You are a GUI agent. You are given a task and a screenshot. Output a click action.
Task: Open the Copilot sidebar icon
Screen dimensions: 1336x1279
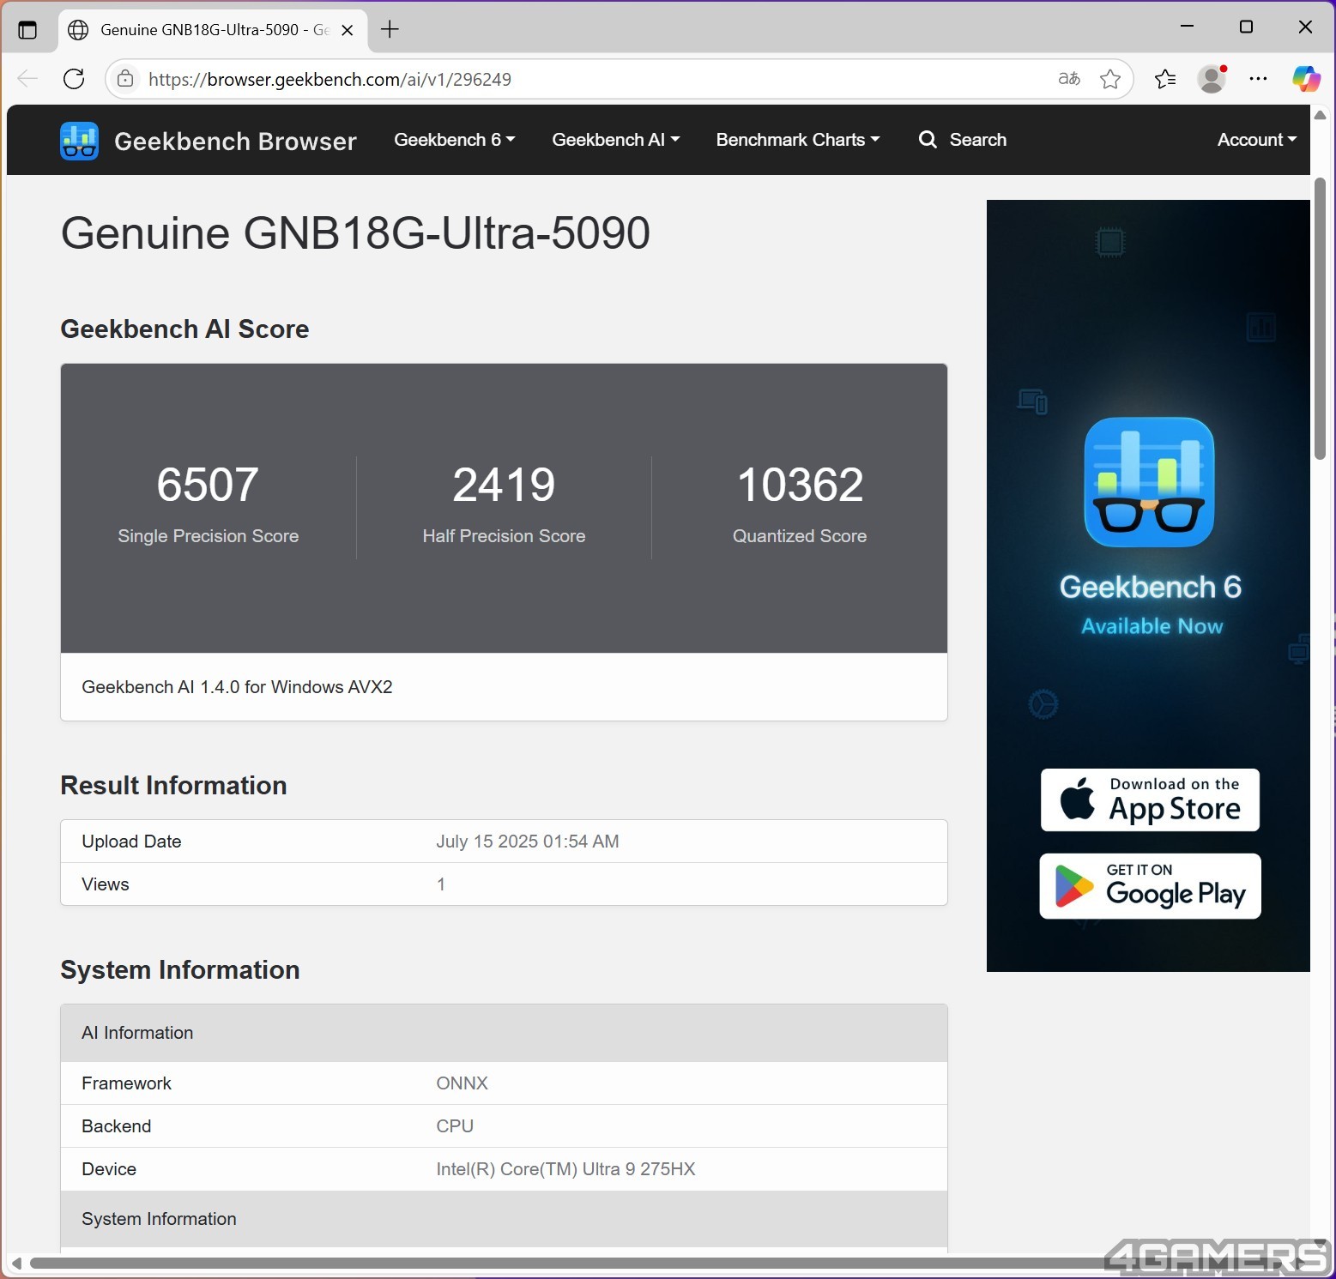pyautogui.click(x=1305, y=79)
